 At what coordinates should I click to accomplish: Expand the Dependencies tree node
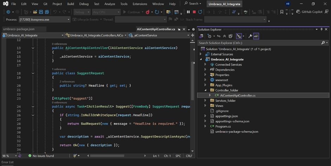(205, 69)
